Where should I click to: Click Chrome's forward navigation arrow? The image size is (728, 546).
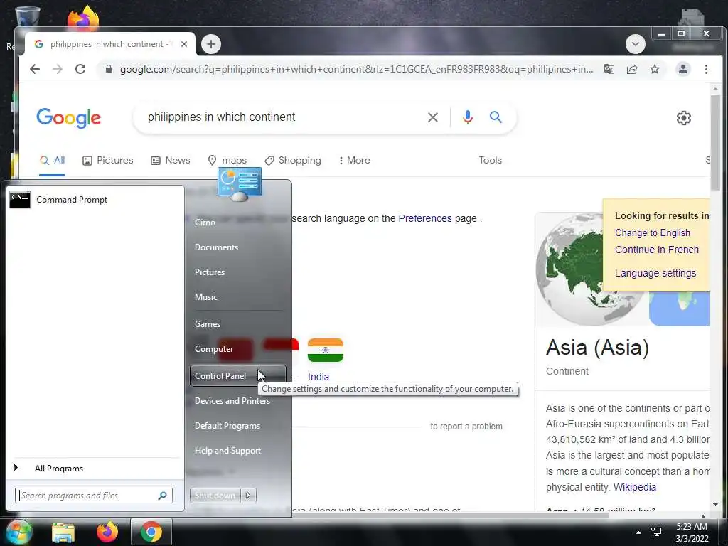pos(58,69)
